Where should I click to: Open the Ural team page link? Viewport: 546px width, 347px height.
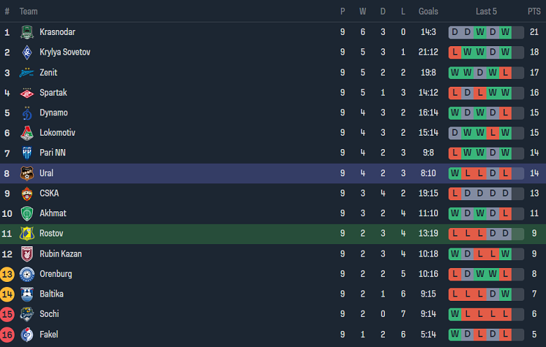coord(46,173)
